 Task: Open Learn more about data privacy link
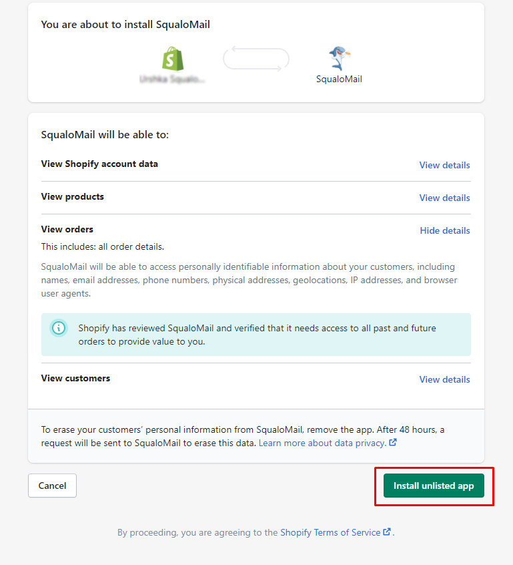pyautogui.click(x=322, y=443)
